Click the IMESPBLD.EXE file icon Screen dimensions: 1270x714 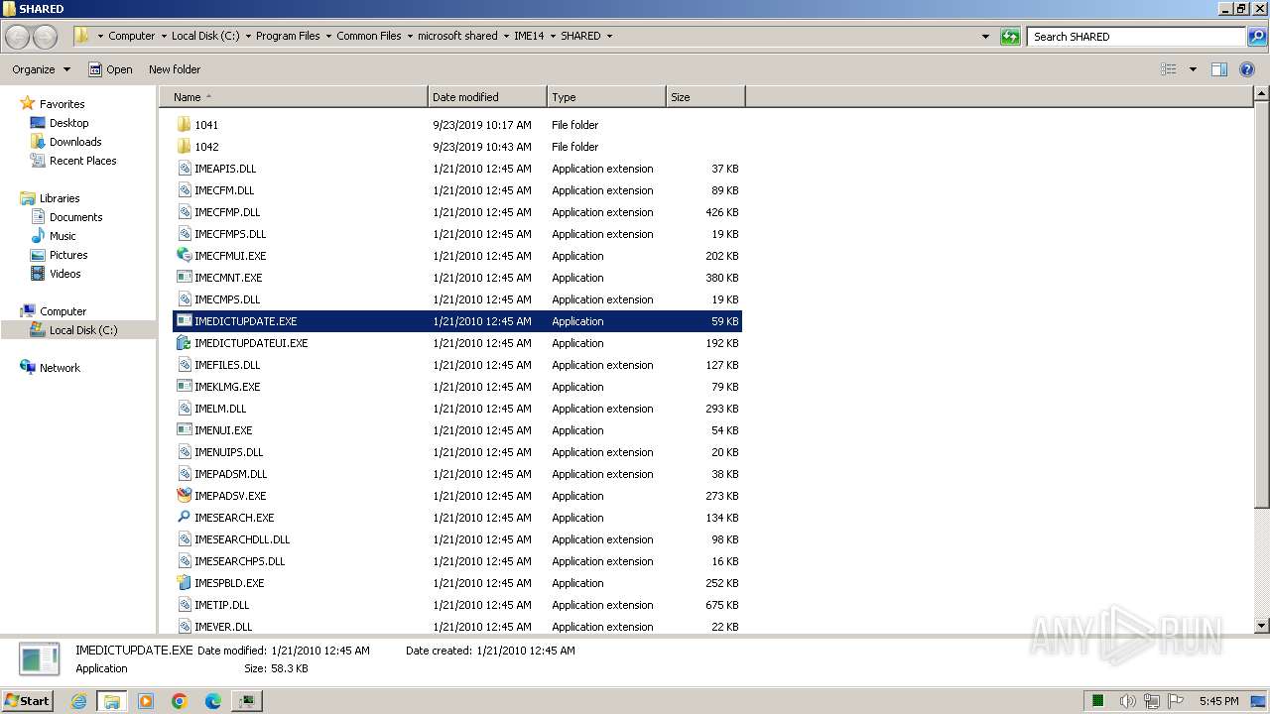pyautogui.click(x=184, y=583)
